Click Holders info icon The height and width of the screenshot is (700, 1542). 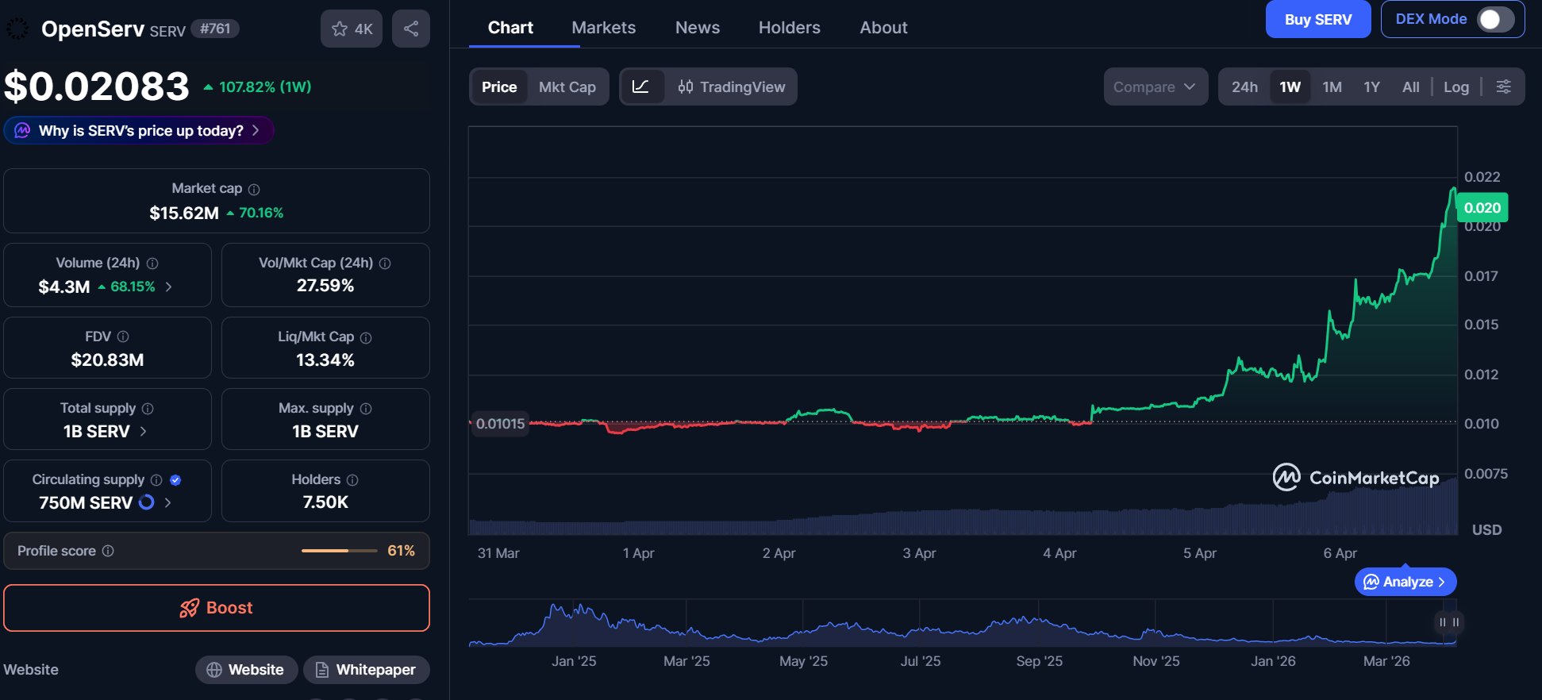352,480
